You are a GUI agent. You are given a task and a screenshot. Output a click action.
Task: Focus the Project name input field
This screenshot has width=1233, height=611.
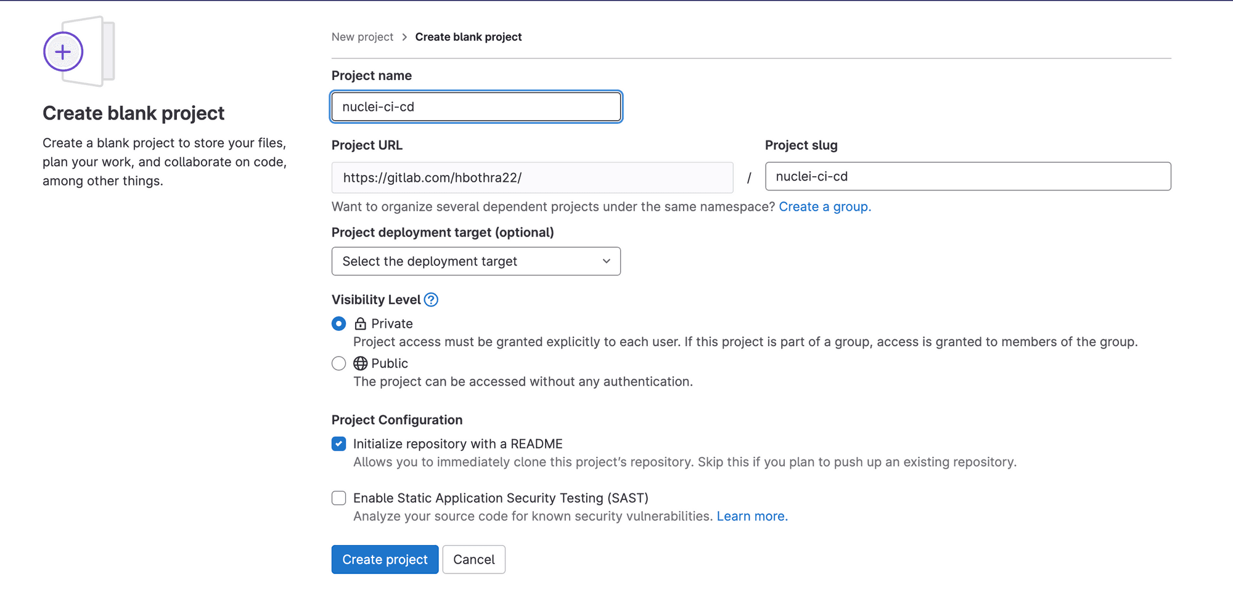point(475,107)
